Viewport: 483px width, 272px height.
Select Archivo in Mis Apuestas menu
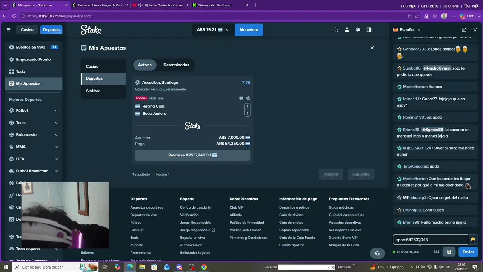point(103,91)
